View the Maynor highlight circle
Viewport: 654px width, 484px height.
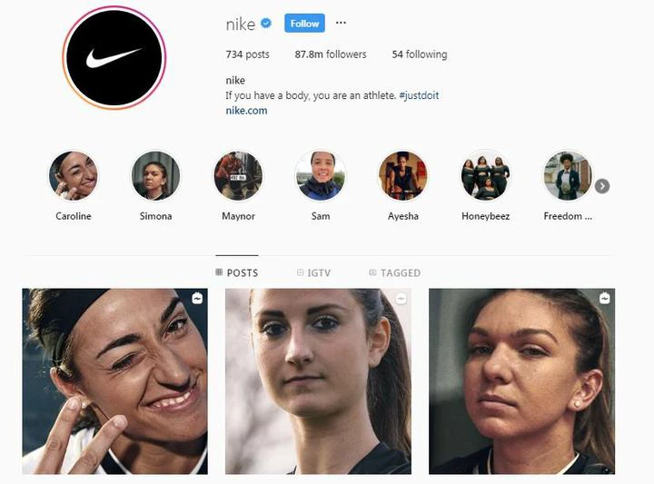click(238, 175)
